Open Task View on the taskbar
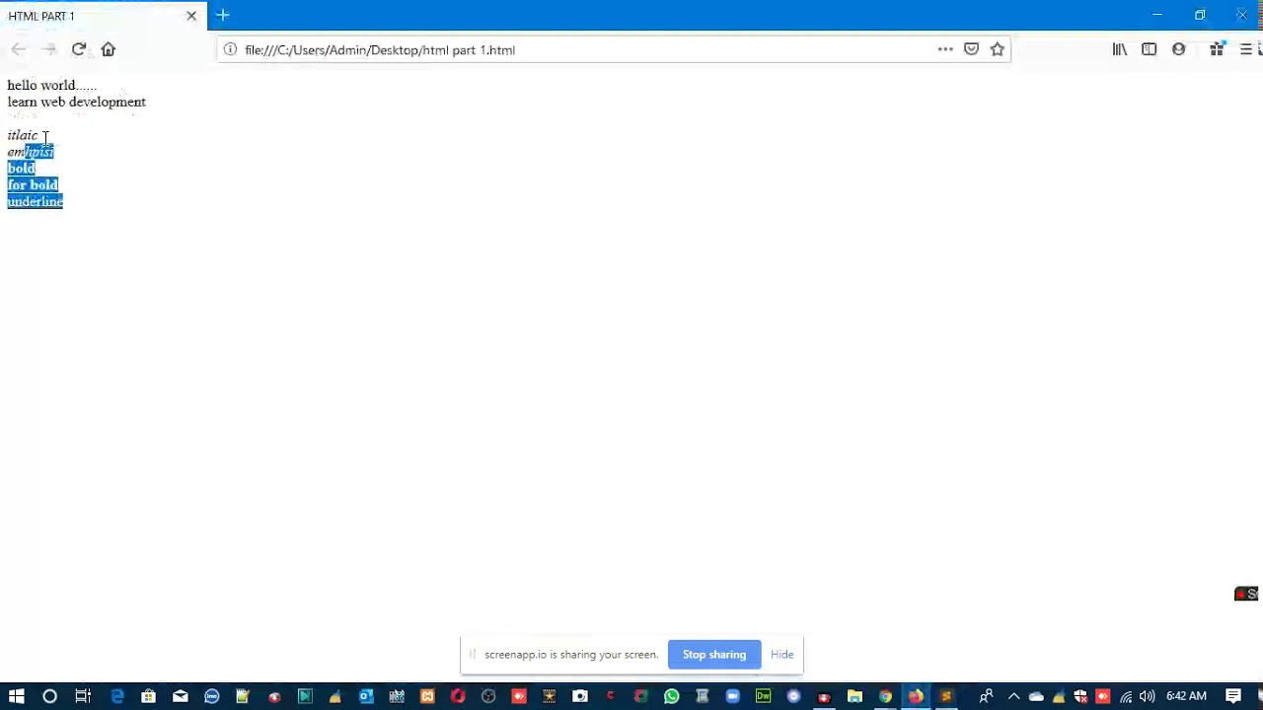This screenshot has height=710, width=1263. pos(83,696)
